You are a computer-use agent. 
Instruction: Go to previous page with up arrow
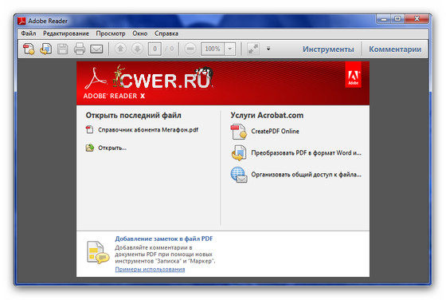120,49
